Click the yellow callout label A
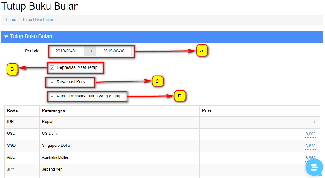 (x=202, y=51)
